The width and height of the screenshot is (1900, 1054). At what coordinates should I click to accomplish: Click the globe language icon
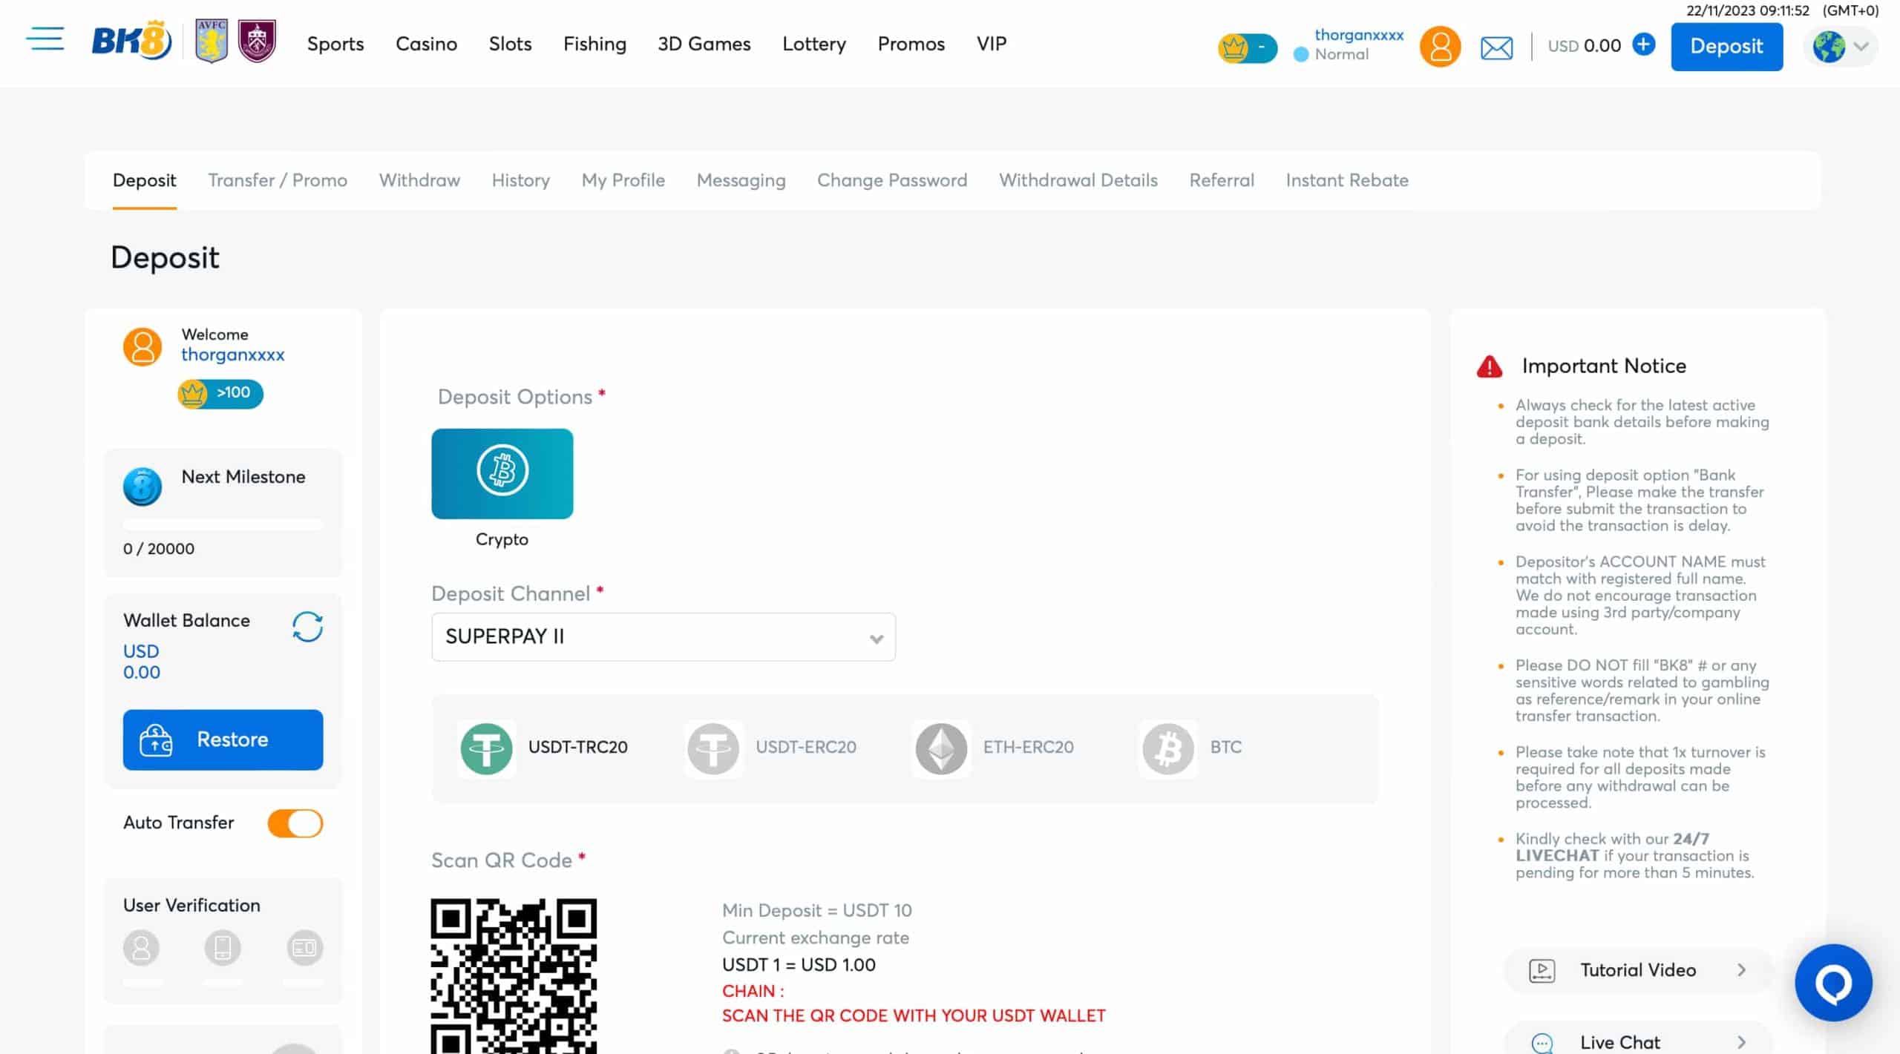(1829, 47)
